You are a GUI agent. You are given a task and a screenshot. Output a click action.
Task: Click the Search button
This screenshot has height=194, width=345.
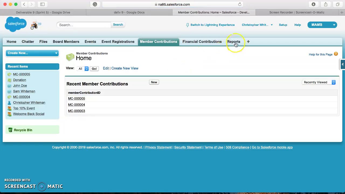(118, 25)
